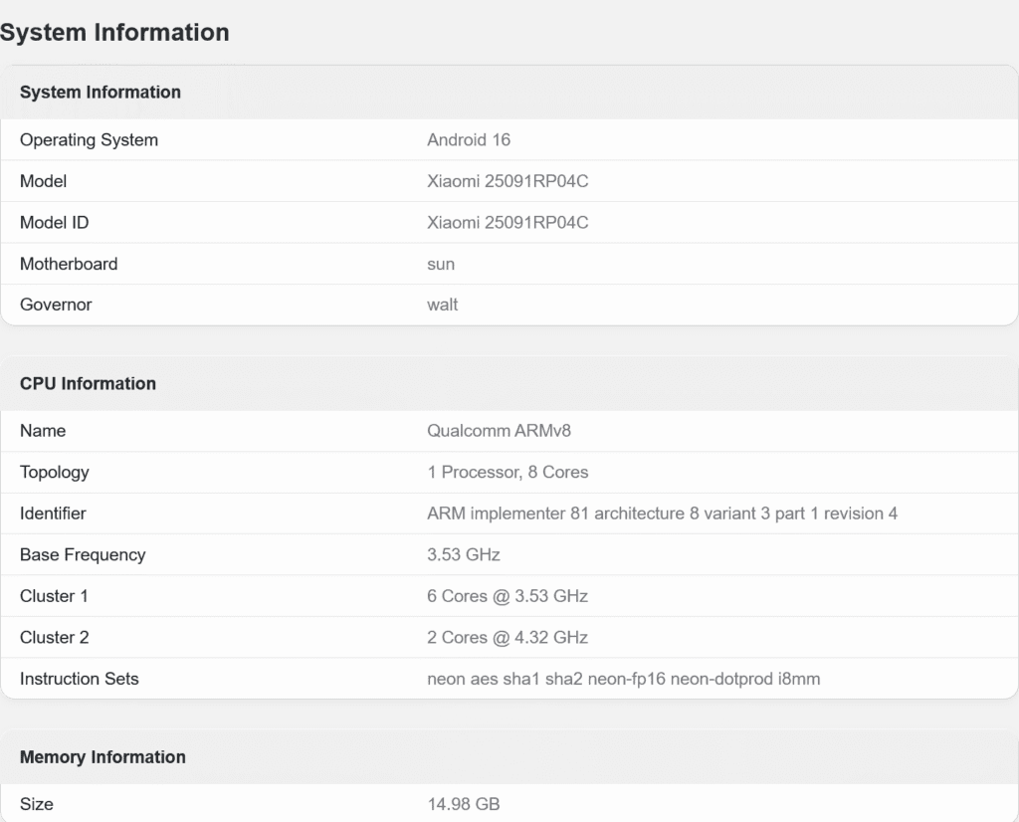This screenshot has width=1019, height=822.
Task: Click the 'Cluster 2' row label
Action: [x=55, y=638]
